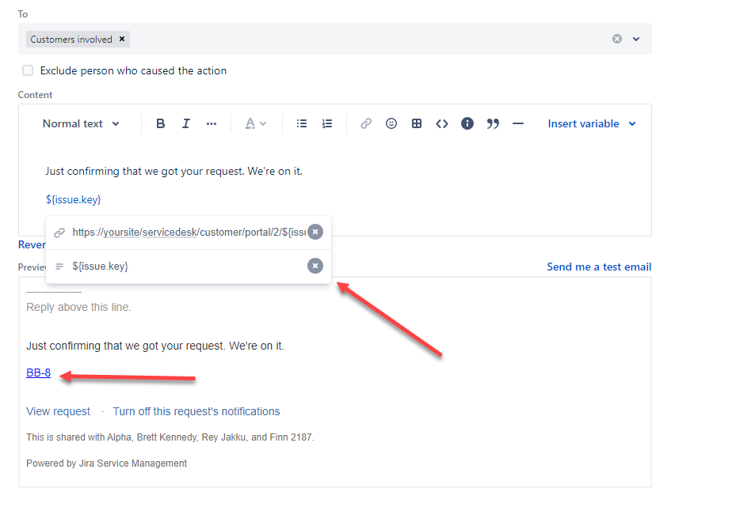Click Turn off this request's notifications
Viewport: 755px width, 507px height.
196,412
